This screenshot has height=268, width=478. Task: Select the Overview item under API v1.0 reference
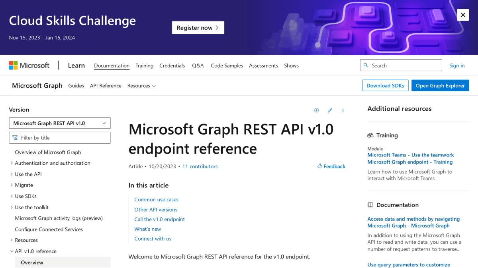pos(63,262)
